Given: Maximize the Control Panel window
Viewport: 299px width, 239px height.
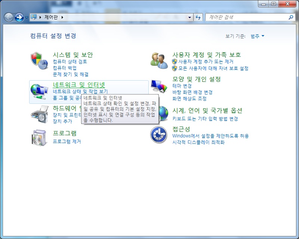Looking at the screenshot, I should pos(274,4).
